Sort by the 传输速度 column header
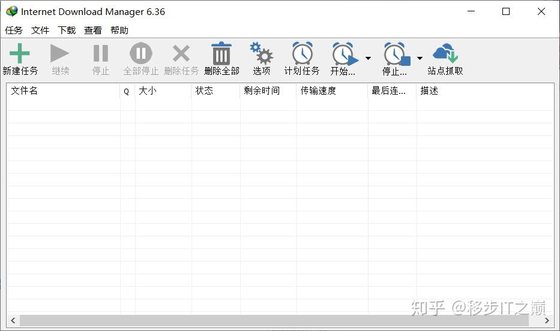This screenshot has height=331, width=560. point(332,91)
